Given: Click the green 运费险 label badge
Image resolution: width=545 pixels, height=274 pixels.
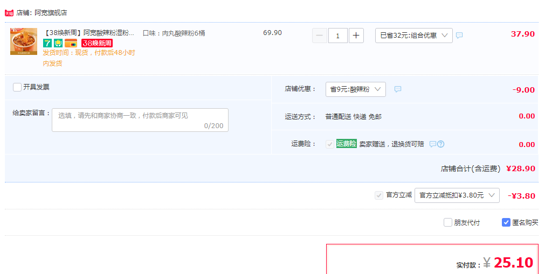Looking at the screenshot, I should [346, 144].
